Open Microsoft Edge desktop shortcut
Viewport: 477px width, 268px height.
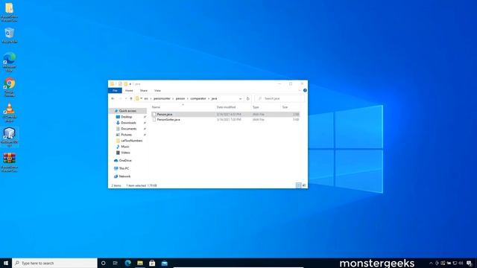click(x=10, y=62)
